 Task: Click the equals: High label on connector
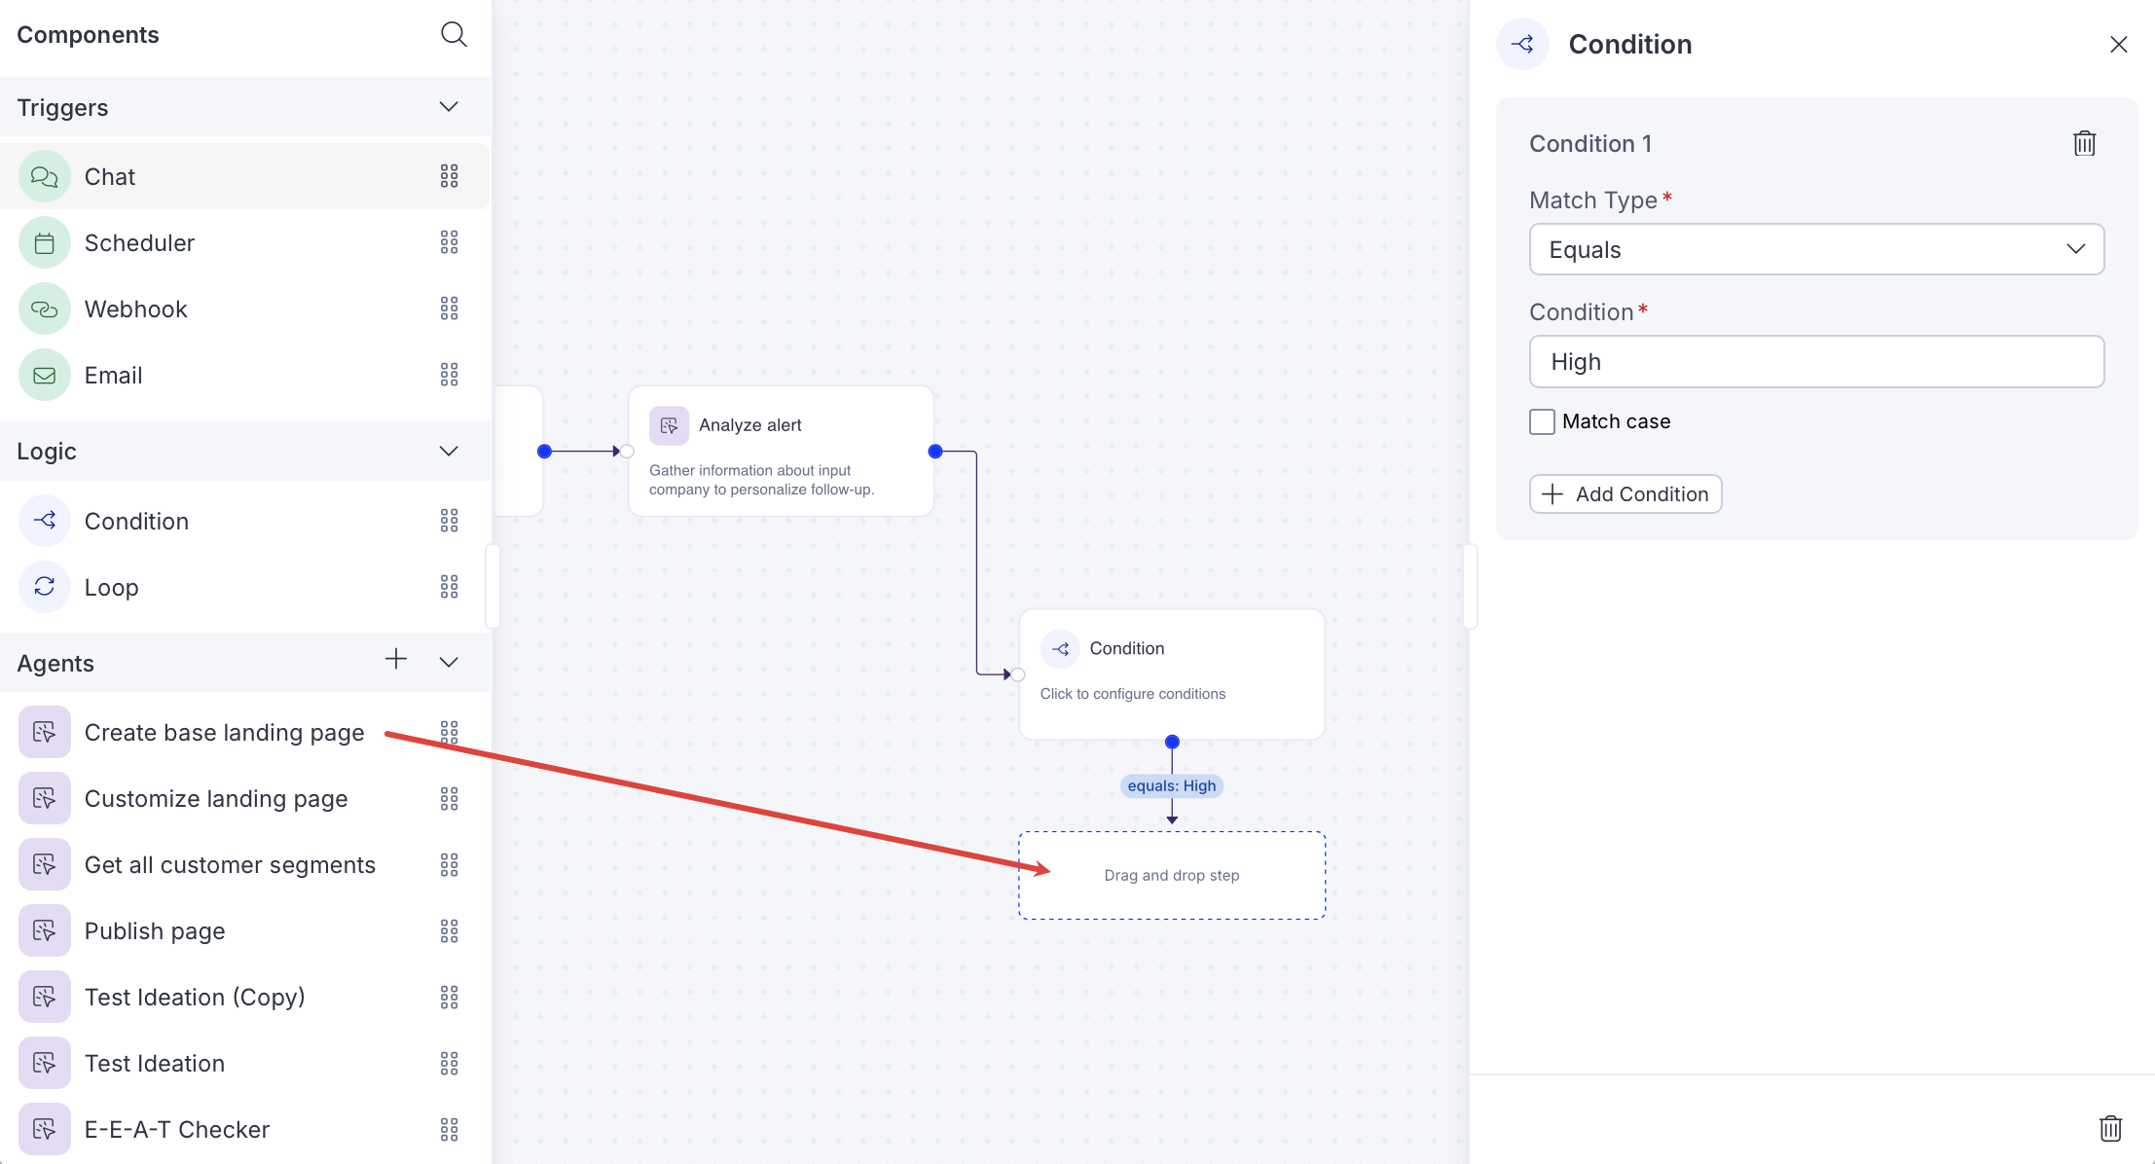[1171, 785]
